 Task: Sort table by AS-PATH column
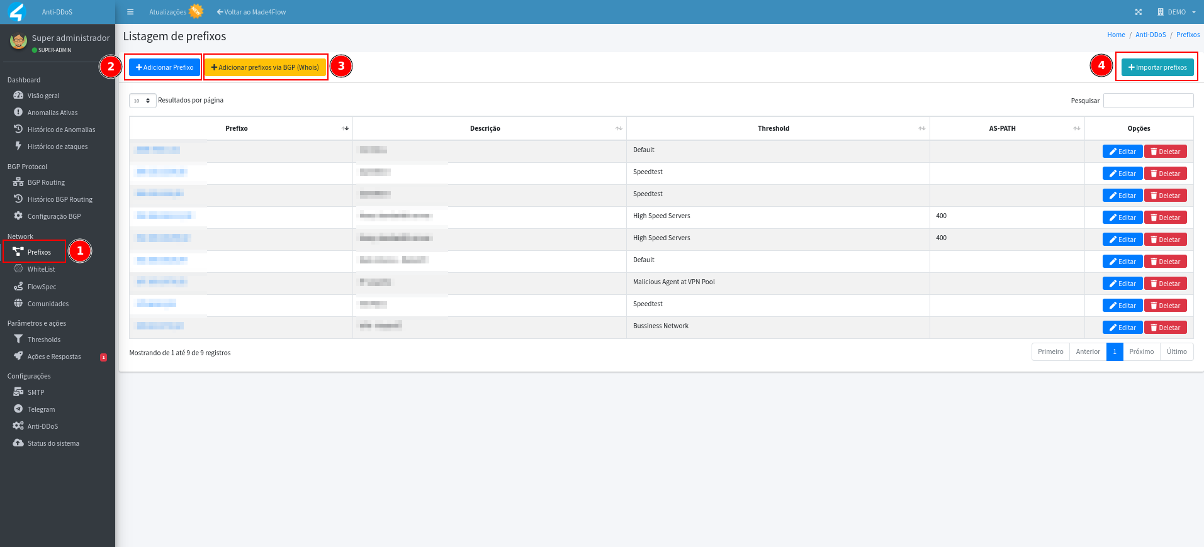[x=1007, y=128]
